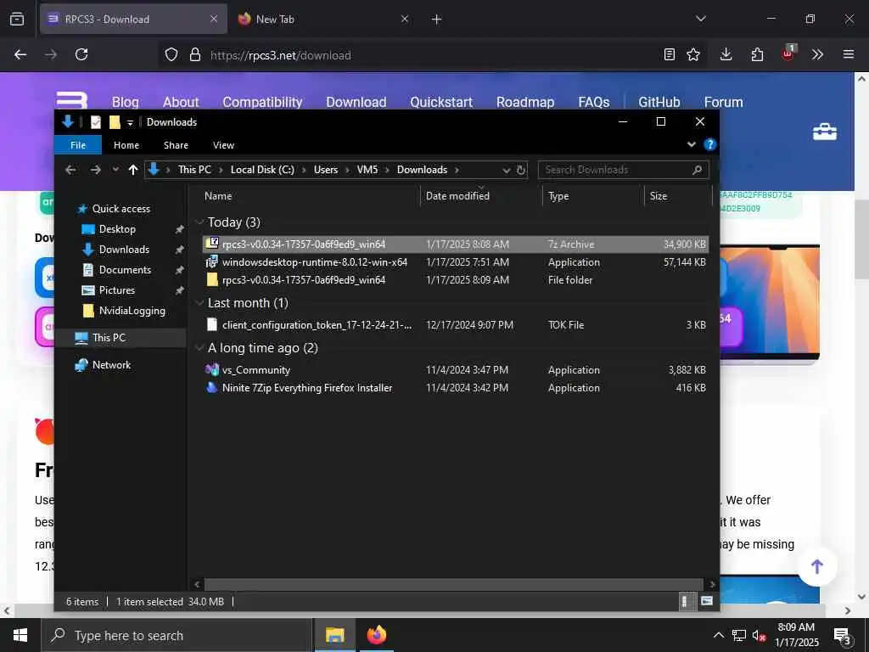This screenshot has height=652, width=869.
Task: Open the Firefox downloads panel
Action: click(726, 55)
